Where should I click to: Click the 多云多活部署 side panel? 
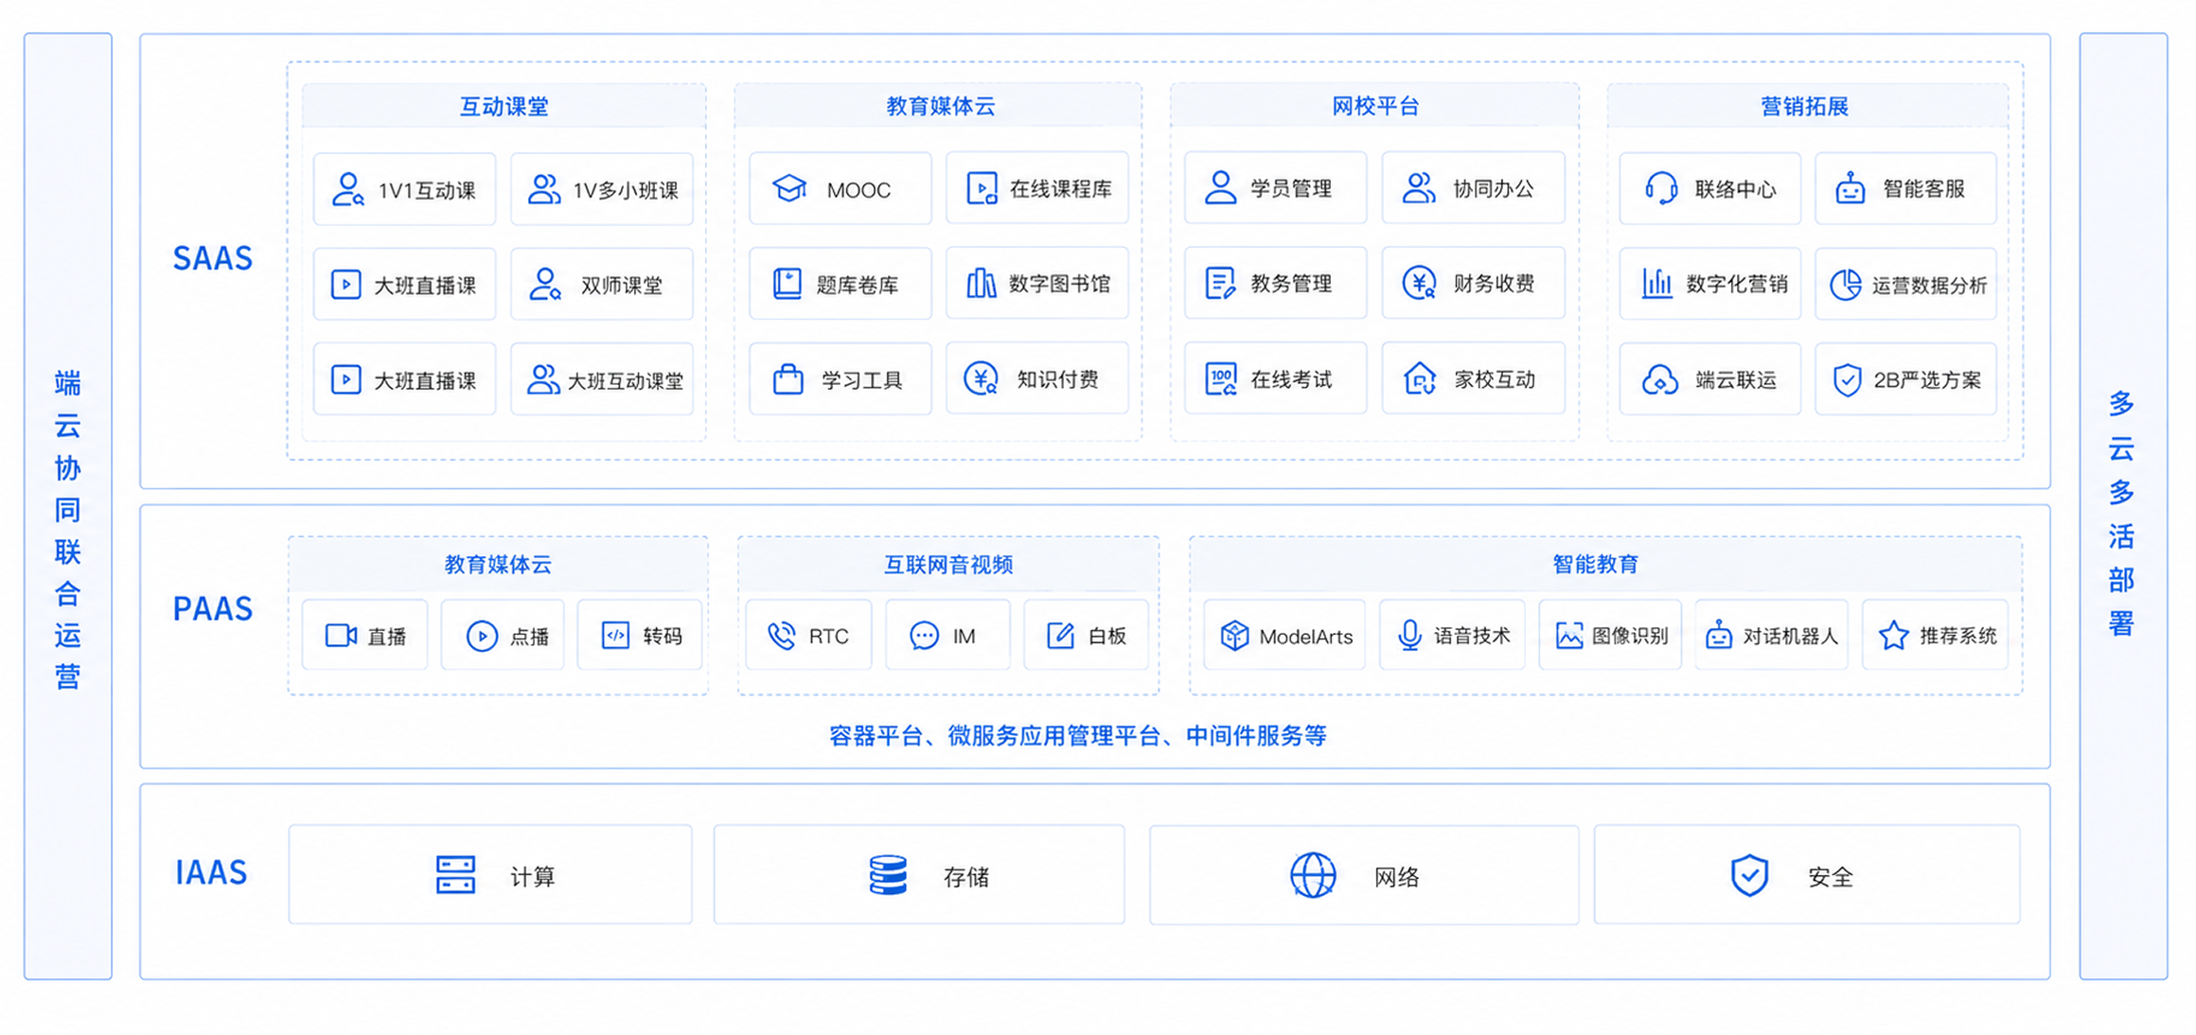(x=2123, y=506)
